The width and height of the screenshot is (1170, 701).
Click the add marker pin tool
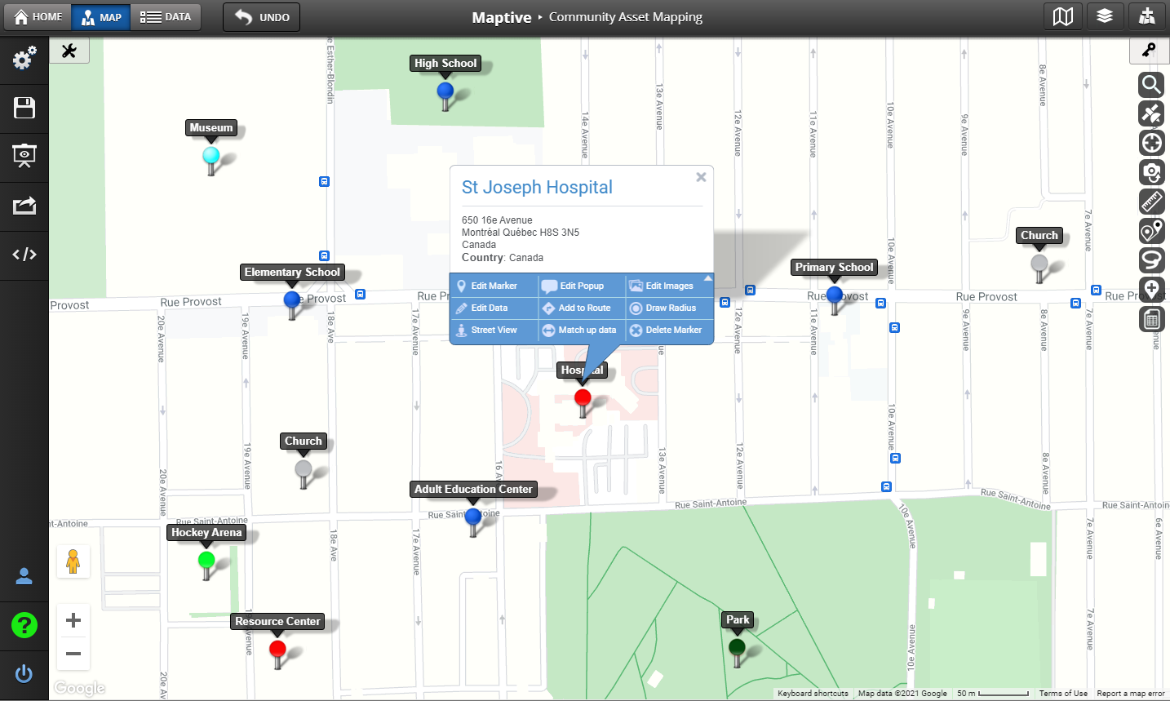1151,290
